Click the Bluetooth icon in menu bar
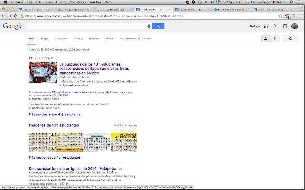This screenshot has height=190, width=305. (x=206, y=2)
